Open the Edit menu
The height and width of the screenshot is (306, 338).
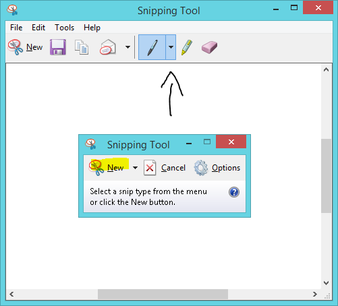pyautogui.click(x=38, y=28)
